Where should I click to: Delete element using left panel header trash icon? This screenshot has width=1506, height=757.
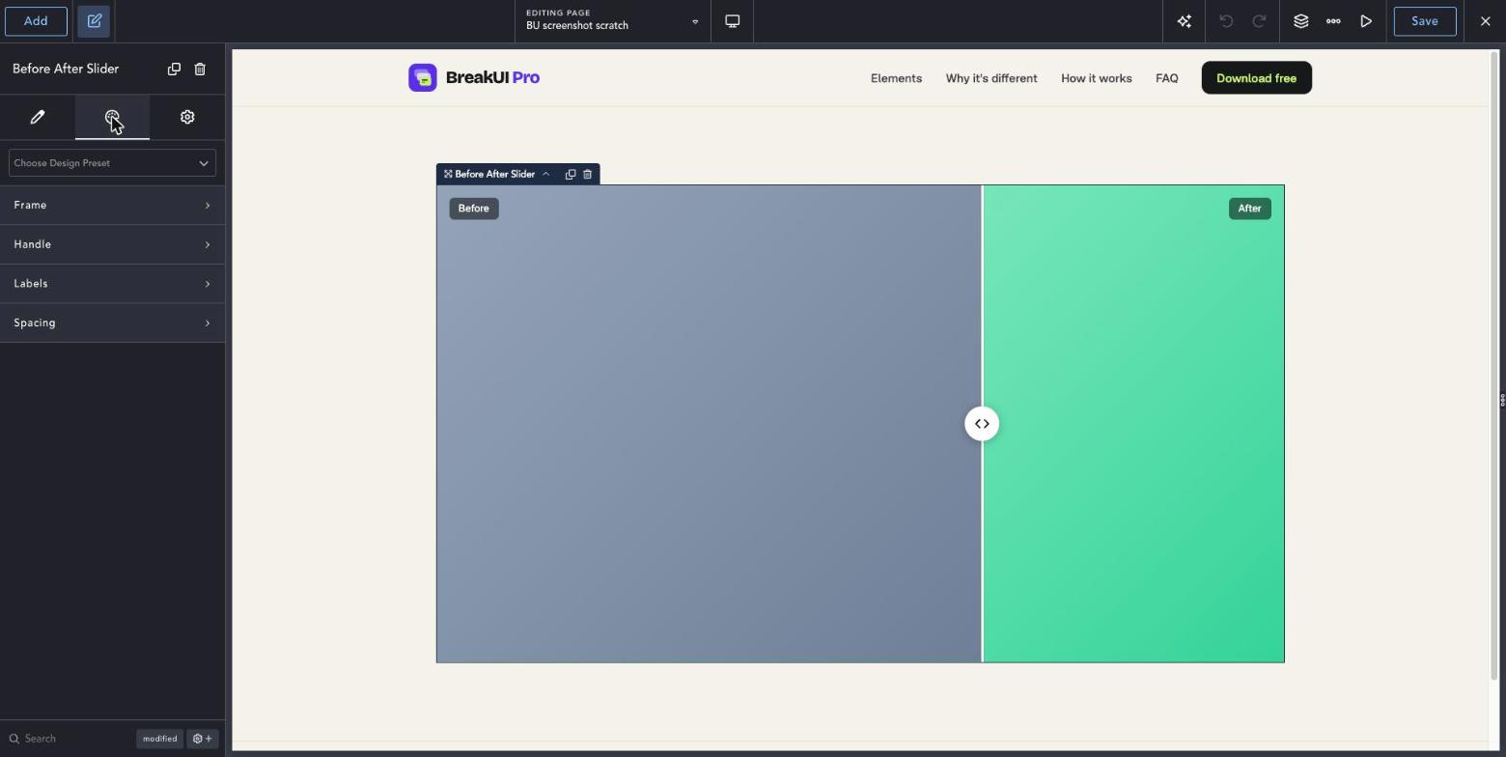200,69
